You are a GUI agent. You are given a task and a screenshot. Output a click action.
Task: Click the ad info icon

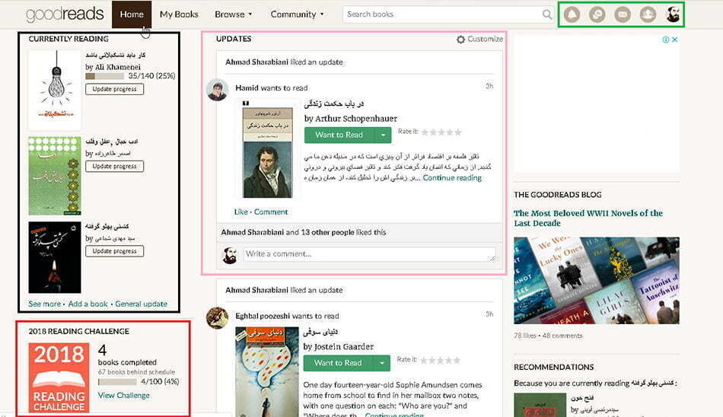pyautogui.click(x=665, y=40)
